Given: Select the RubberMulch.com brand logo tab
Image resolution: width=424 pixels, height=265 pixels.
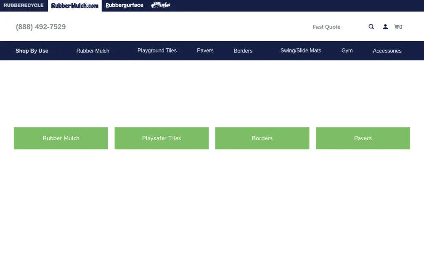Looking at the screenshot, I should (75, 5).
